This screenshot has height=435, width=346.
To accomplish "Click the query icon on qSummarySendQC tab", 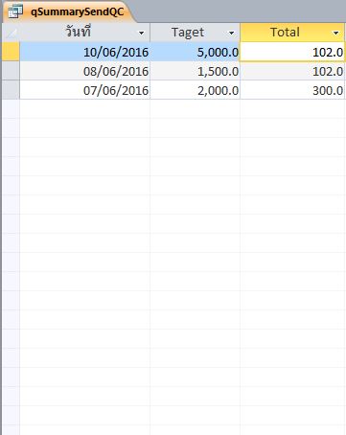I will pyautogui.click(x=15, y=11).
